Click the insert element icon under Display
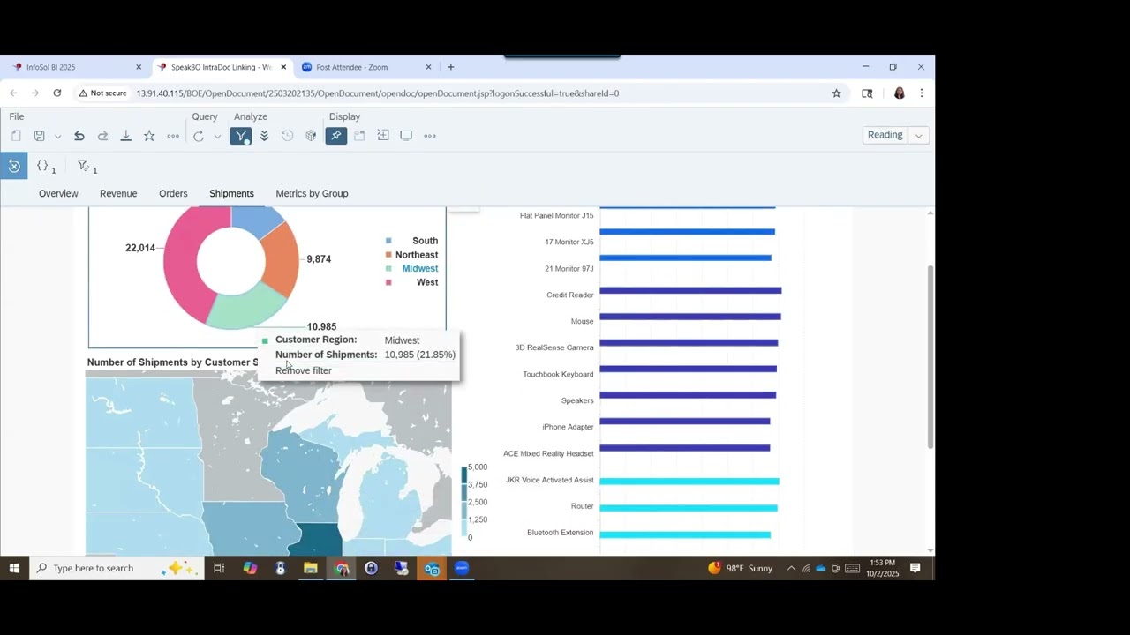1130x635 pixels. 383,136
